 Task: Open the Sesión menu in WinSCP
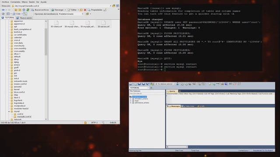[x=32, y=2]
